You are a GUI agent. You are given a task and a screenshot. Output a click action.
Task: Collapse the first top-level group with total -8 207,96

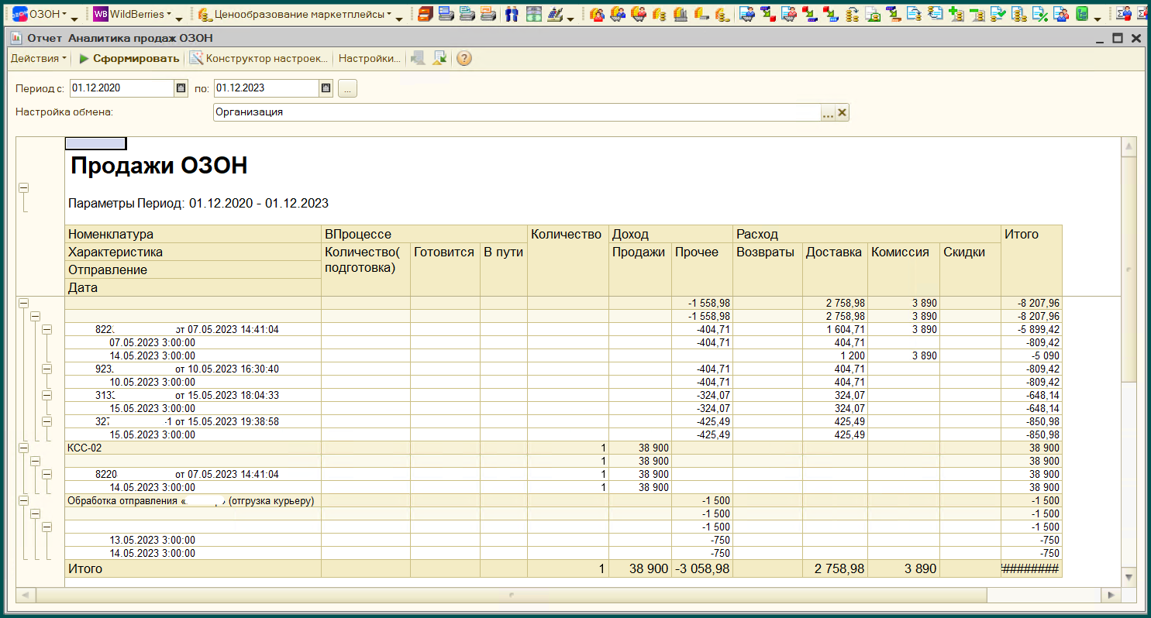click(23, 304)
